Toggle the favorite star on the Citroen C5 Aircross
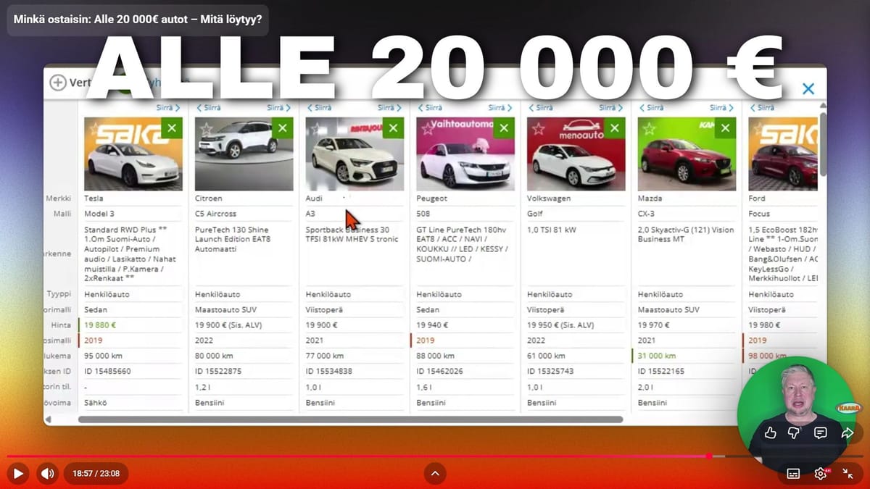 205,128
